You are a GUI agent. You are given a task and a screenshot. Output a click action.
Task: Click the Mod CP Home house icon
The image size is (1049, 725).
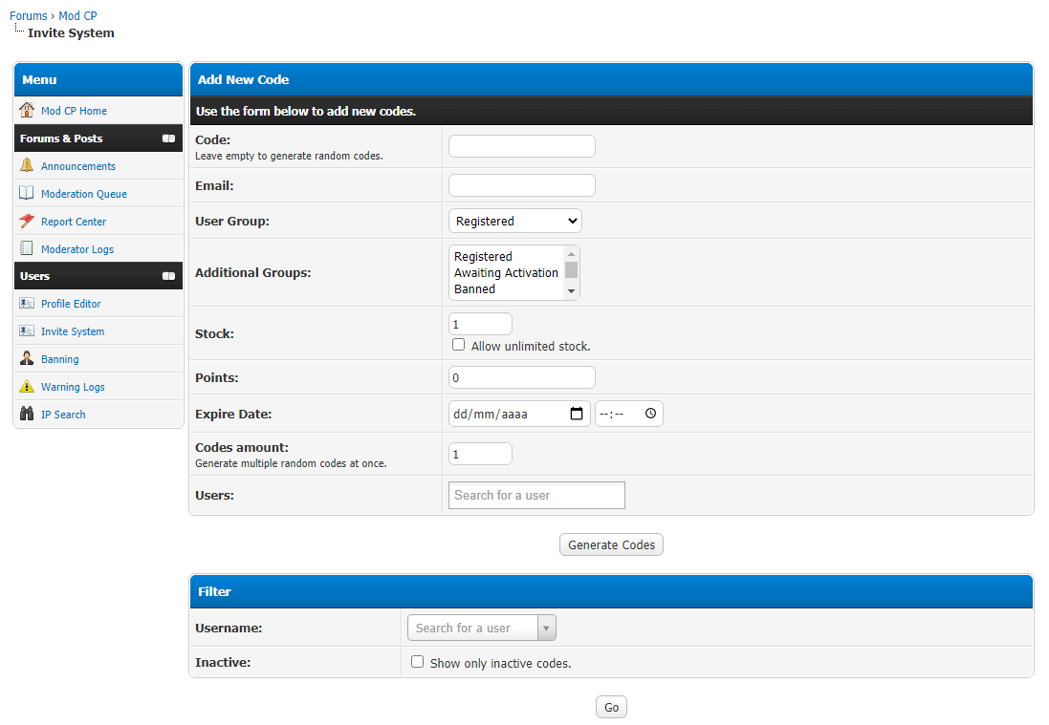(x=27, y=111)
